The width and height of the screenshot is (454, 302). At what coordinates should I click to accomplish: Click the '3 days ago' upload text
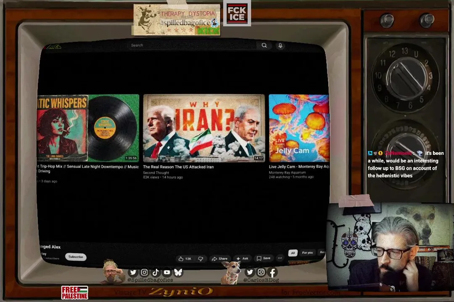click(x=49, y=181)
